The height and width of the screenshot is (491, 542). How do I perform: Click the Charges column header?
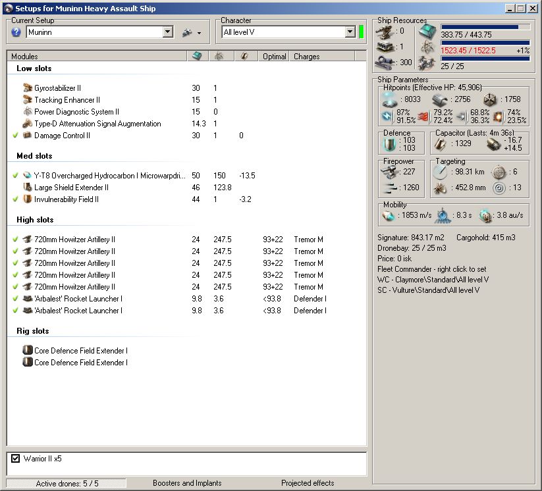[307, 57]
